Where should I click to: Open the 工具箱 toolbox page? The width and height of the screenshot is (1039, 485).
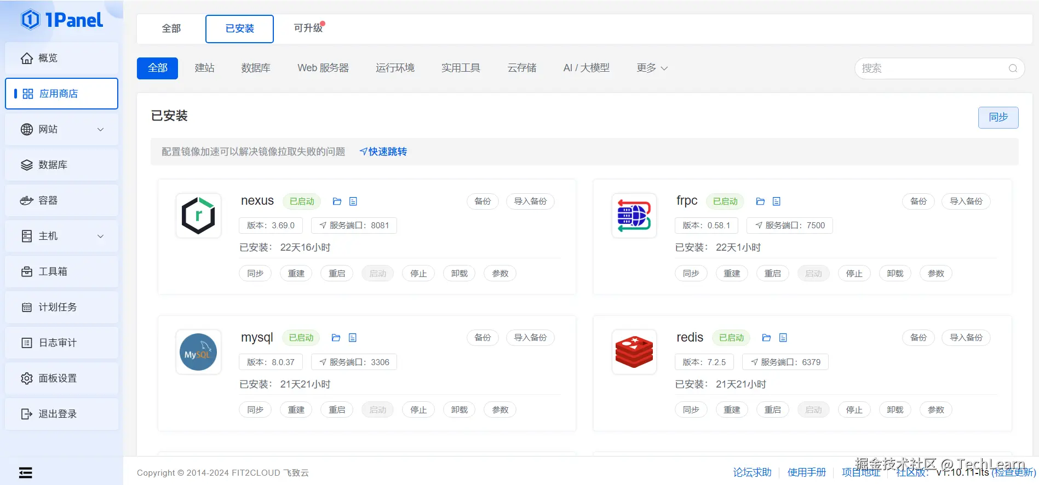pos(61,272)
